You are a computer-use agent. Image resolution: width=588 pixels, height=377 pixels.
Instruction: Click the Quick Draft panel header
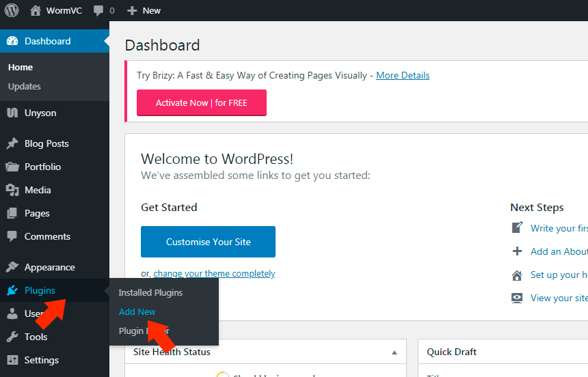(x=503, y=352)
